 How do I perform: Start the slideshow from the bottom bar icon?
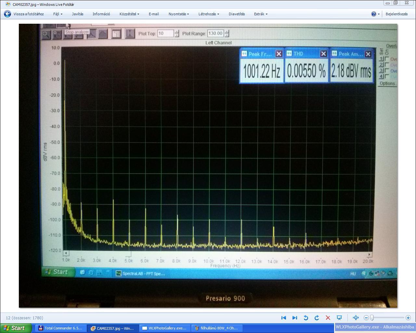click(x=339, y=318)
